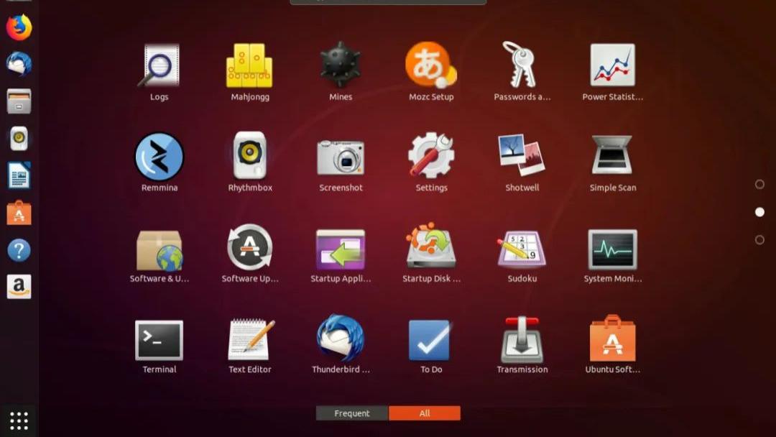Launch the Mahjongg game

(250, 73)
